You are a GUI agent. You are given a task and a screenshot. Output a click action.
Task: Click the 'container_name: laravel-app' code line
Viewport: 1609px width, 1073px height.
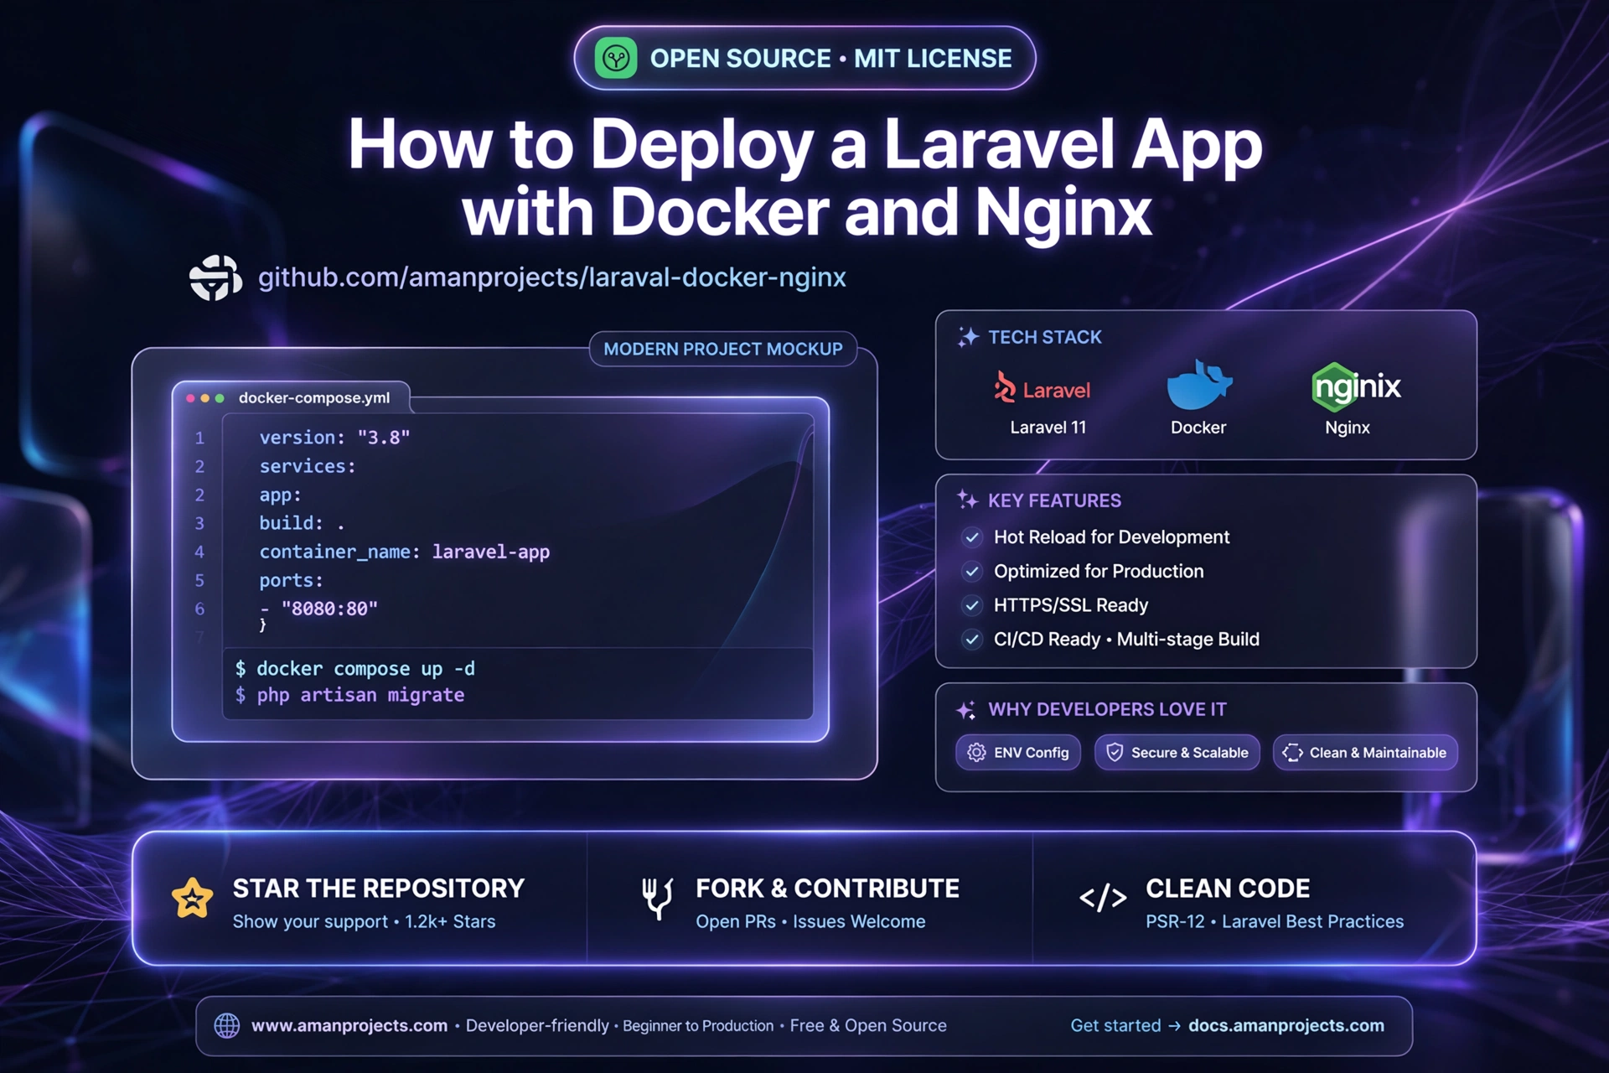pos(405,552)
